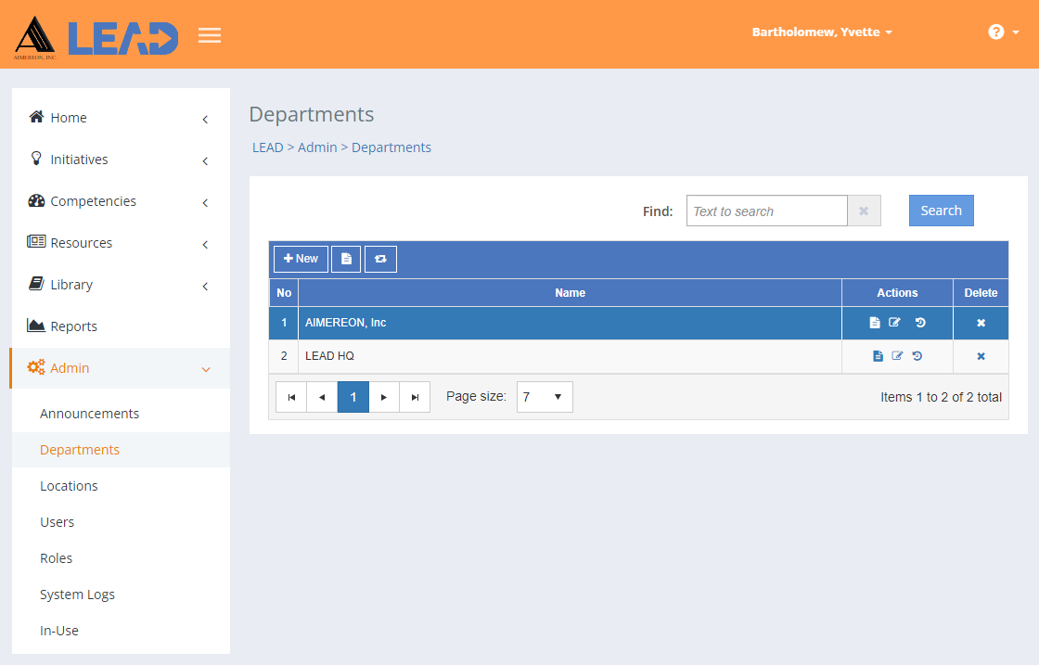The width and height of the screenshot is (1039, 665).
Task: Focus the Text to search field
Action: tap(766, 211)
